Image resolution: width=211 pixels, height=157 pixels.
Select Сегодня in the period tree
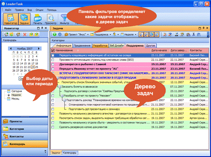[17, 91]
